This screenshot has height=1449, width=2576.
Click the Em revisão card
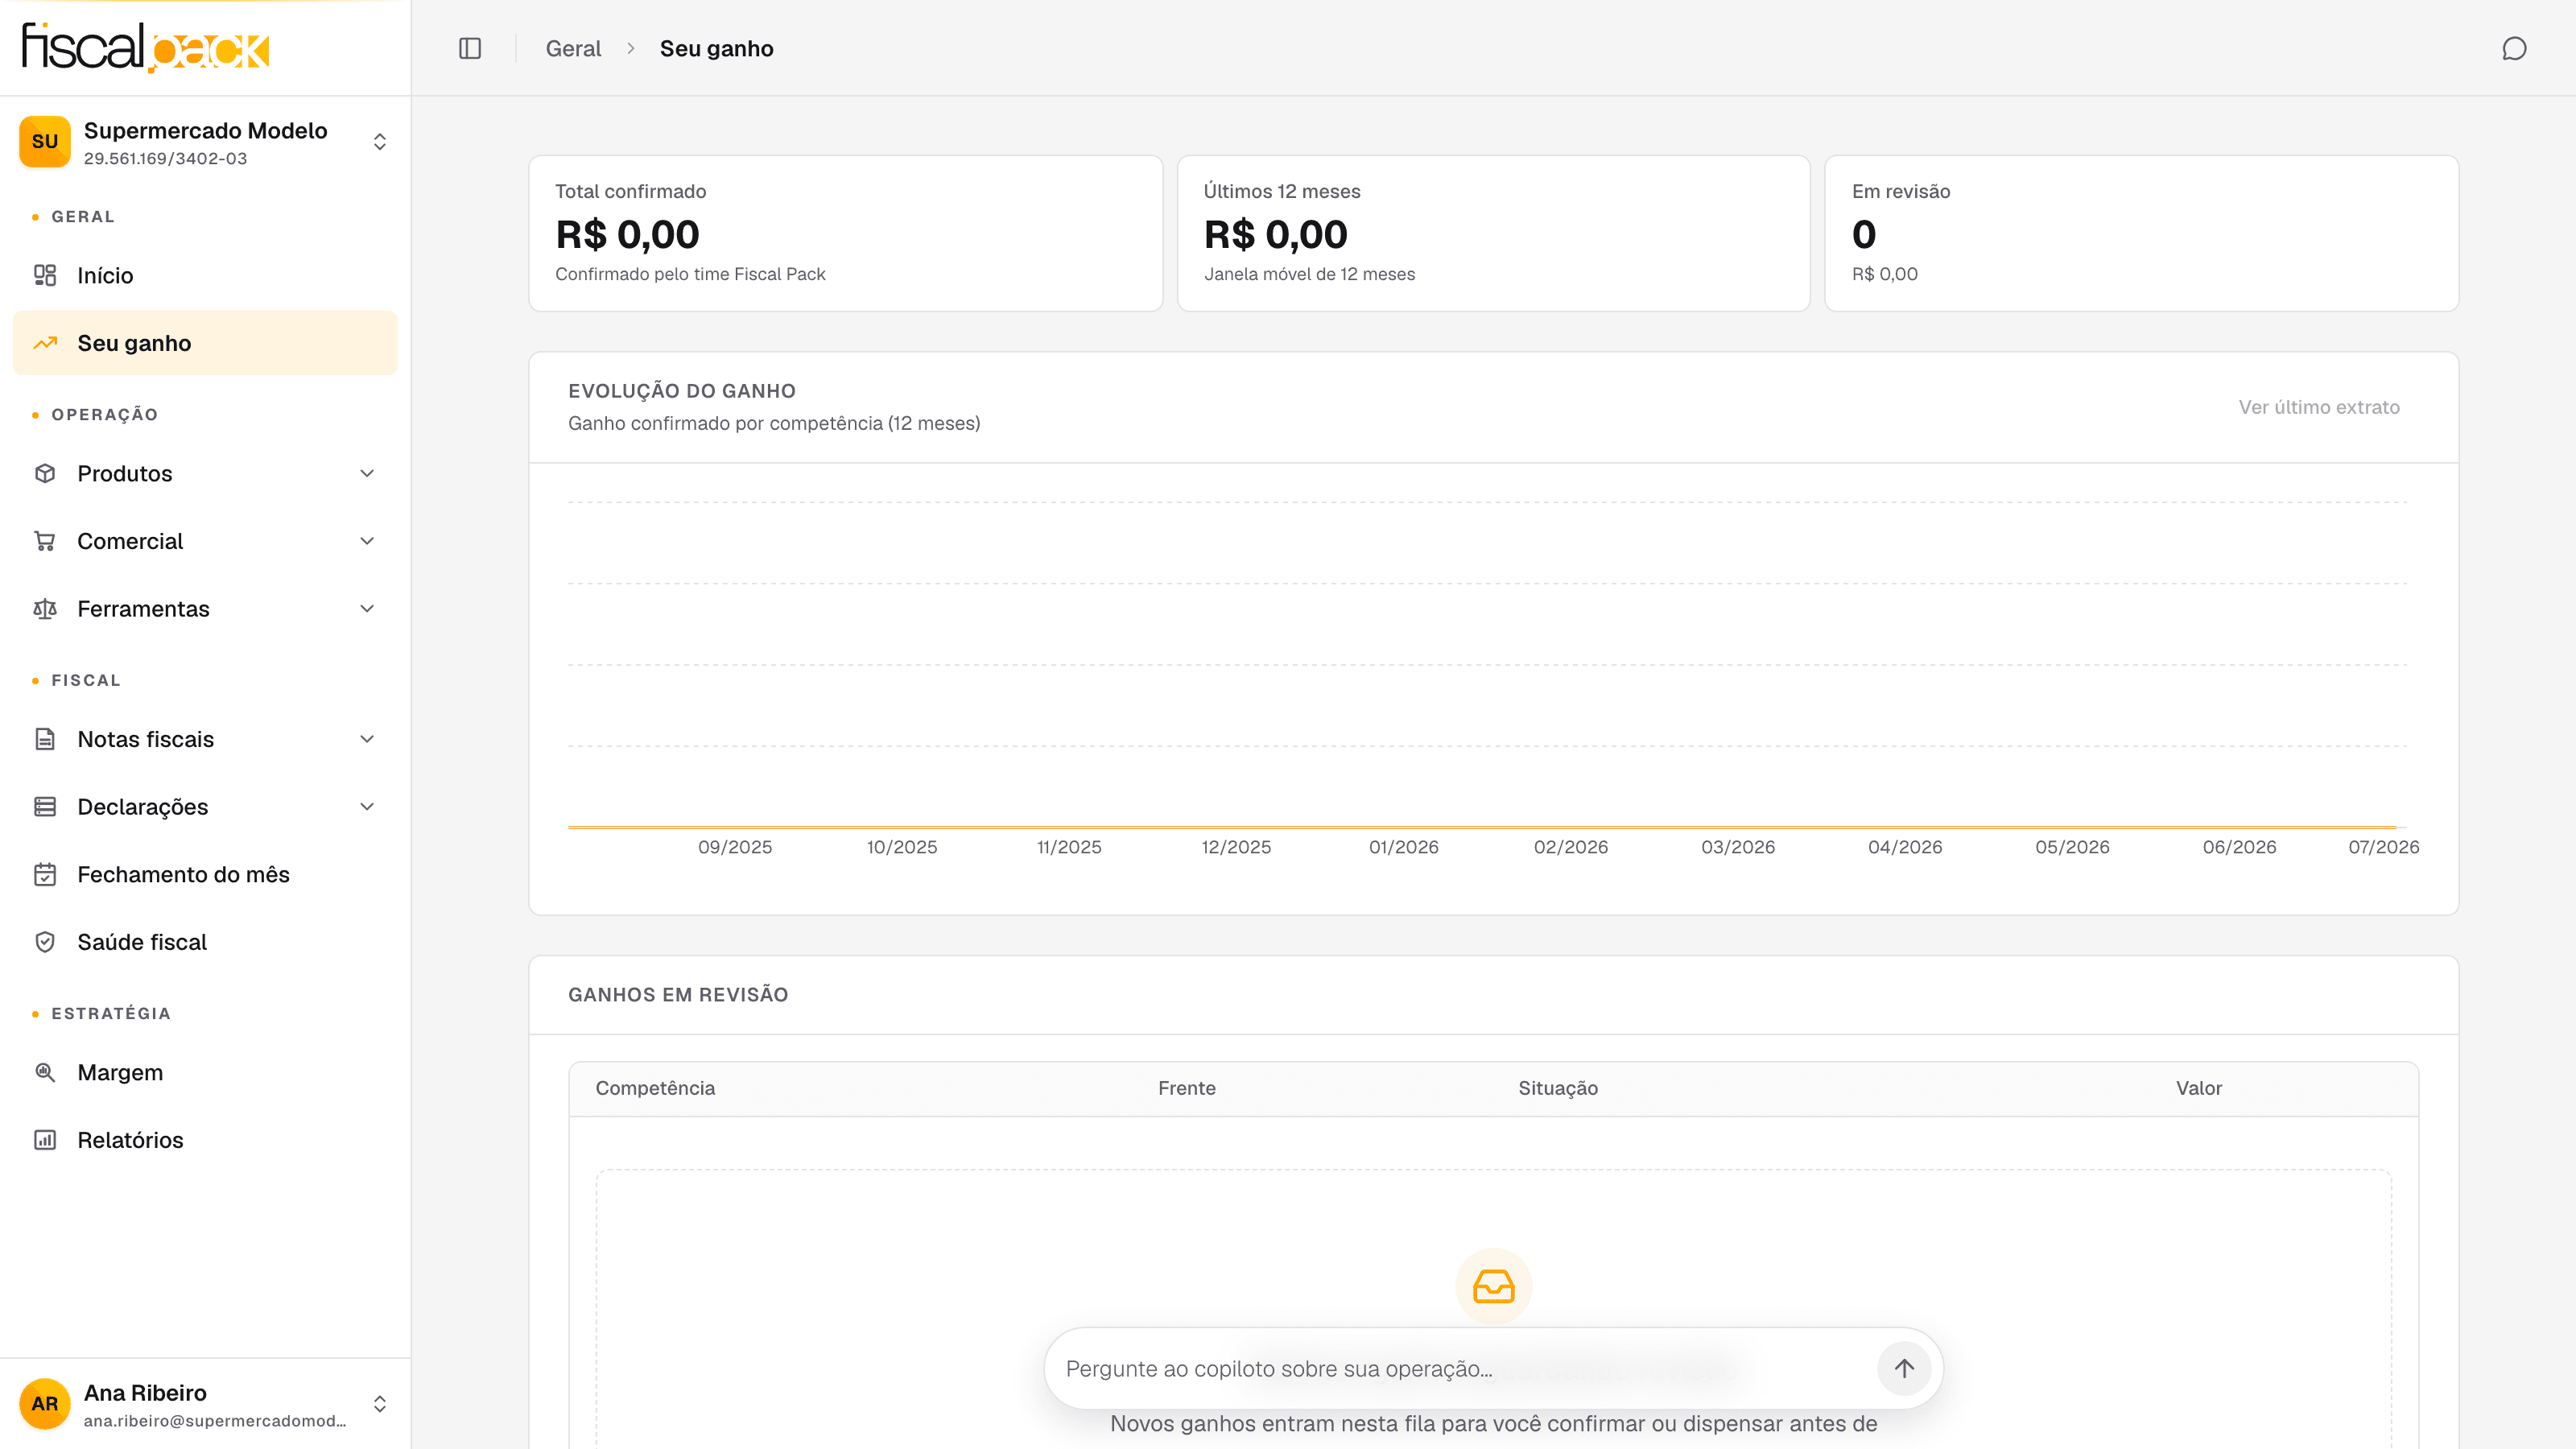click(2142, 233)
